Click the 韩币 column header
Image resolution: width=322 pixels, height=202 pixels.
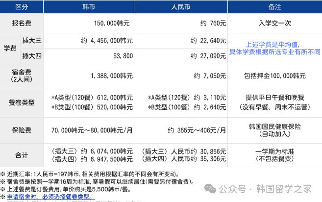click(x=89, y=7)
